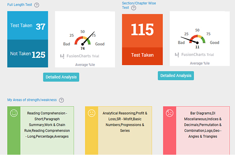Click the green smiley face strength icon
235x156 pixels.
point(14,113)
